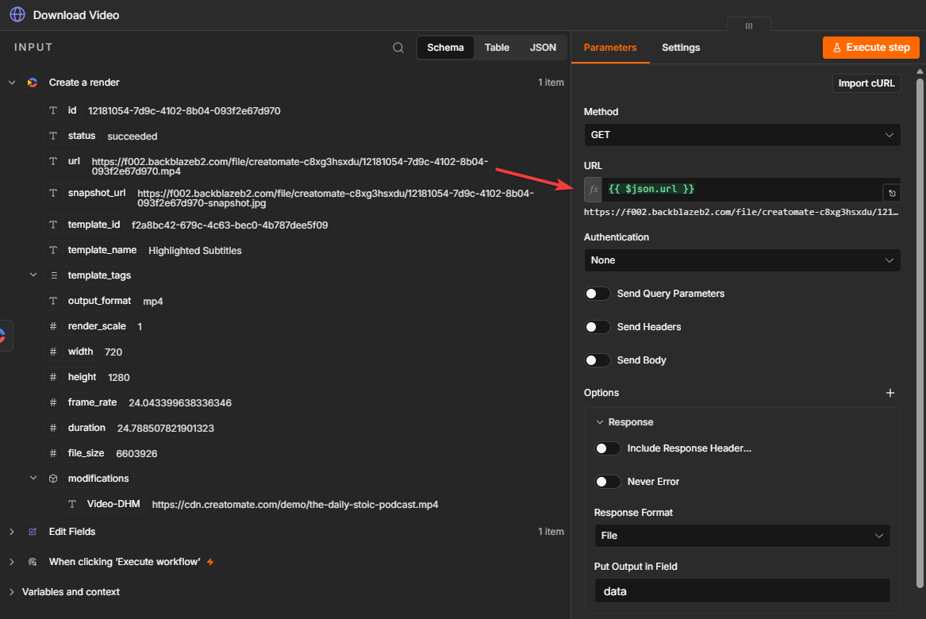Viewport: 926px width, 619px height.
Task: Click the duration value 24.788507821901323
Action: [165, 429]
